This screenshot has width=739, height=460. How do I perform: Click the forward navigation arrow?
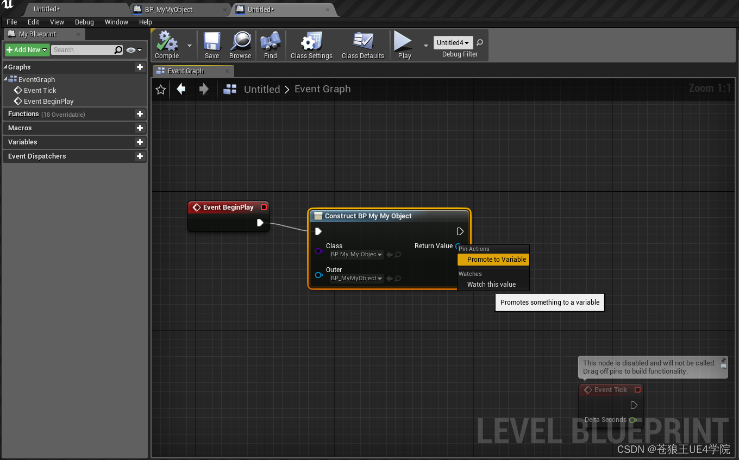tap(203, 89)
